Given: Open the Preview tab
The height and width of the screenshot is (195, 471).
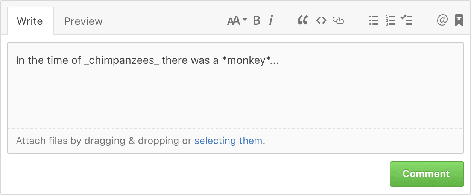Looking at the screenshot, I should point(83,21).
